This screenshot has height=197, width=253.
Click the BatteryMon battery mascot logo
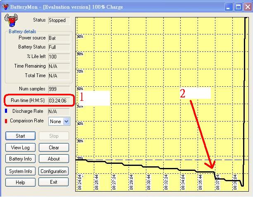(x=11, y=20)
